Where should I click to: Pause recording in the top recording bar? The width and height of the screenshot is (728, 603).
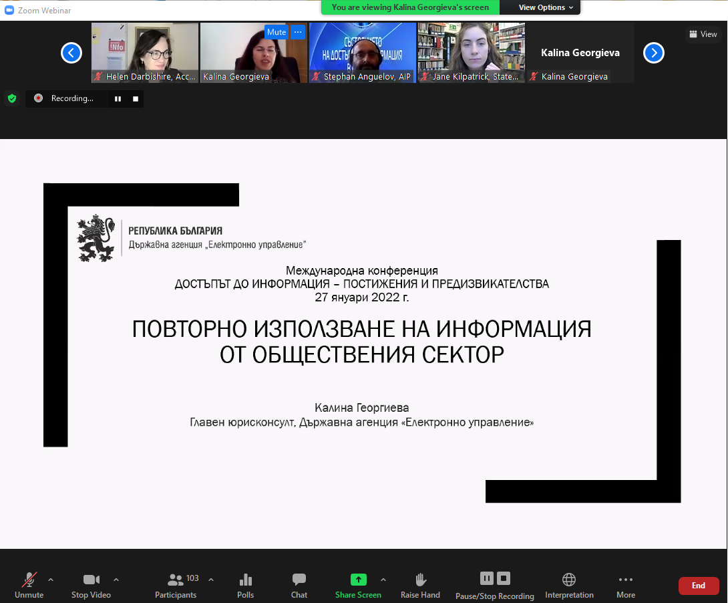click(118, 99)
